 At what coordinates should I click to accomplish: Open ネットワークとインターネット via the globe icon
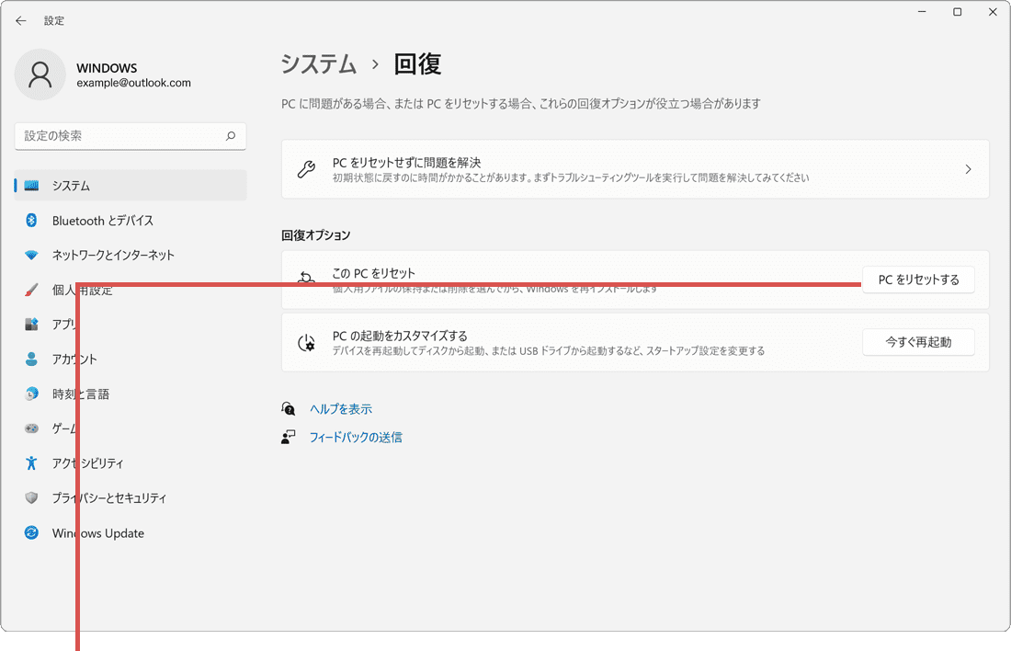[x=30, y=256]
